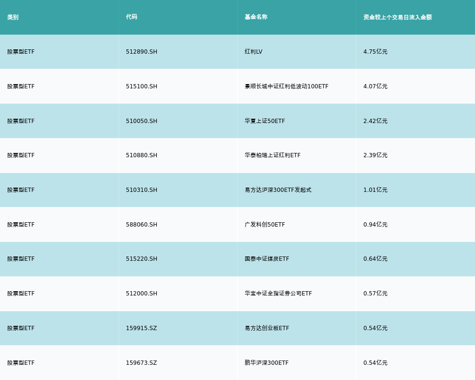Click the 基金名称 column header

pyautogui.click(x=256, y=17)
